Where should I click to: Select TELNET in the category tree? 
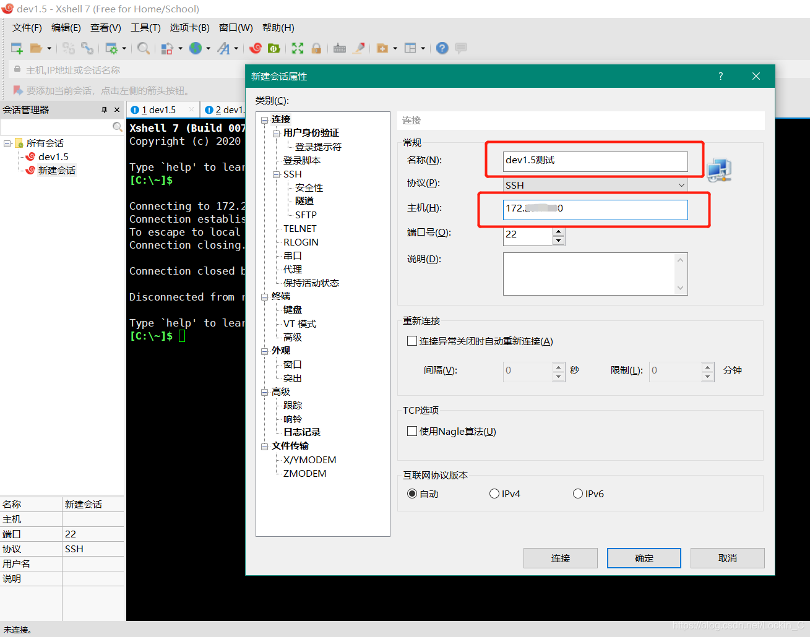tap(299, 229)
